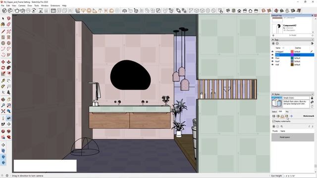Select the Orbit tool

pyautogui.click(x=3, y=99)
